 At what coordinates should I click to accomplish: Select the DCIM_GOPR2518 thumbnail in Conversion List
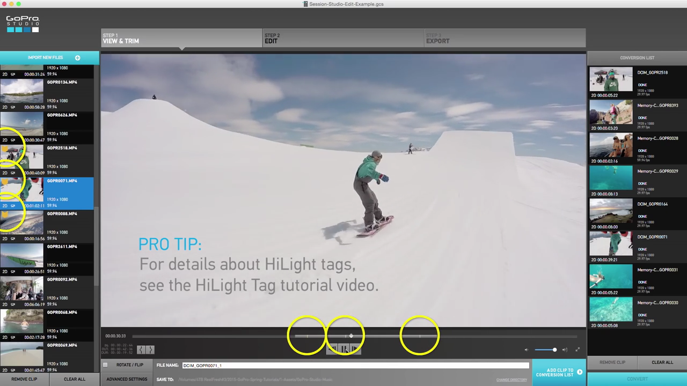tap(611, 78)
